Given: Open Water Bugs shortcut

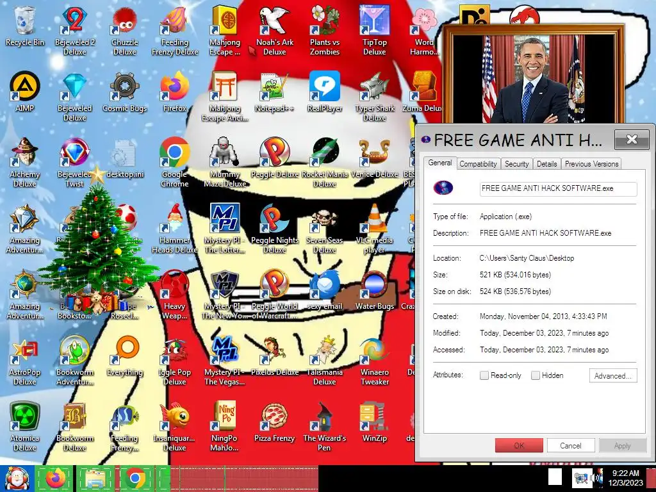Looking at the screenshot, I should (374, 290).
